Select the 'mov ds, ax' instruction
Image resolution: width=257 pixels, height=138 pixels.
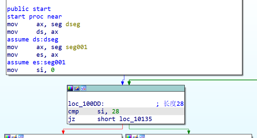pyautogui.click(x=32, y=32)
